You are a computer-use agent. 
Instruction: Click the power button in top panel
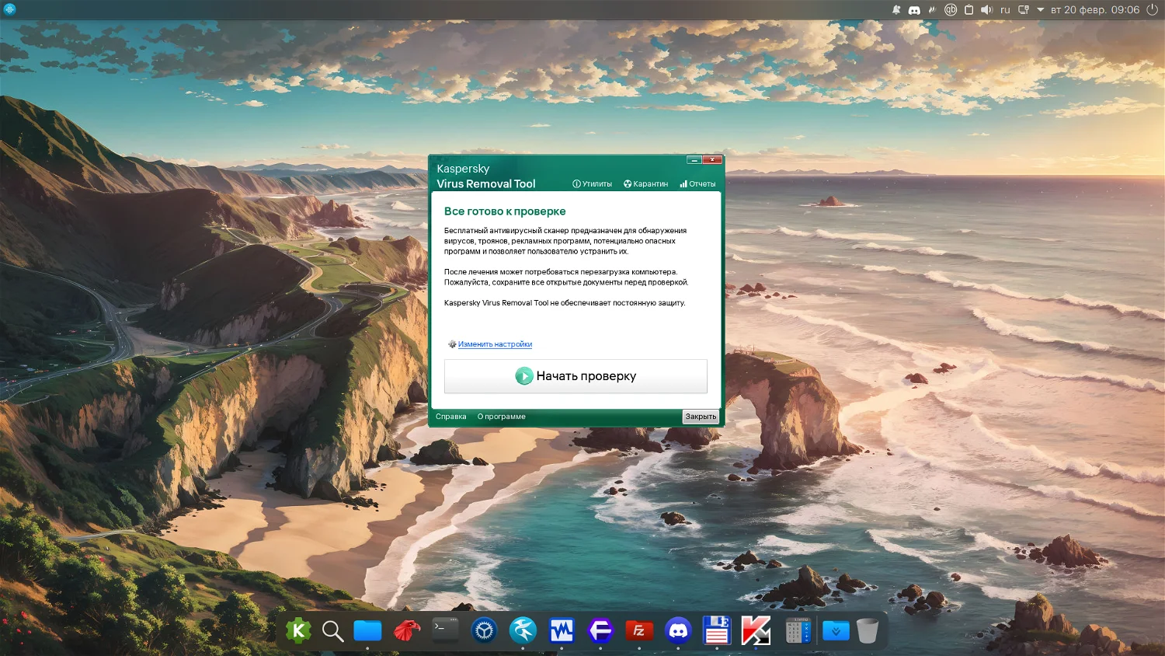[x=1152, y=10]
